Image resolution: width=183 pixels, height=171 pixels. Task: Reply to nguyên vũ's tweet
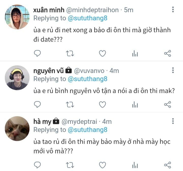37,104
